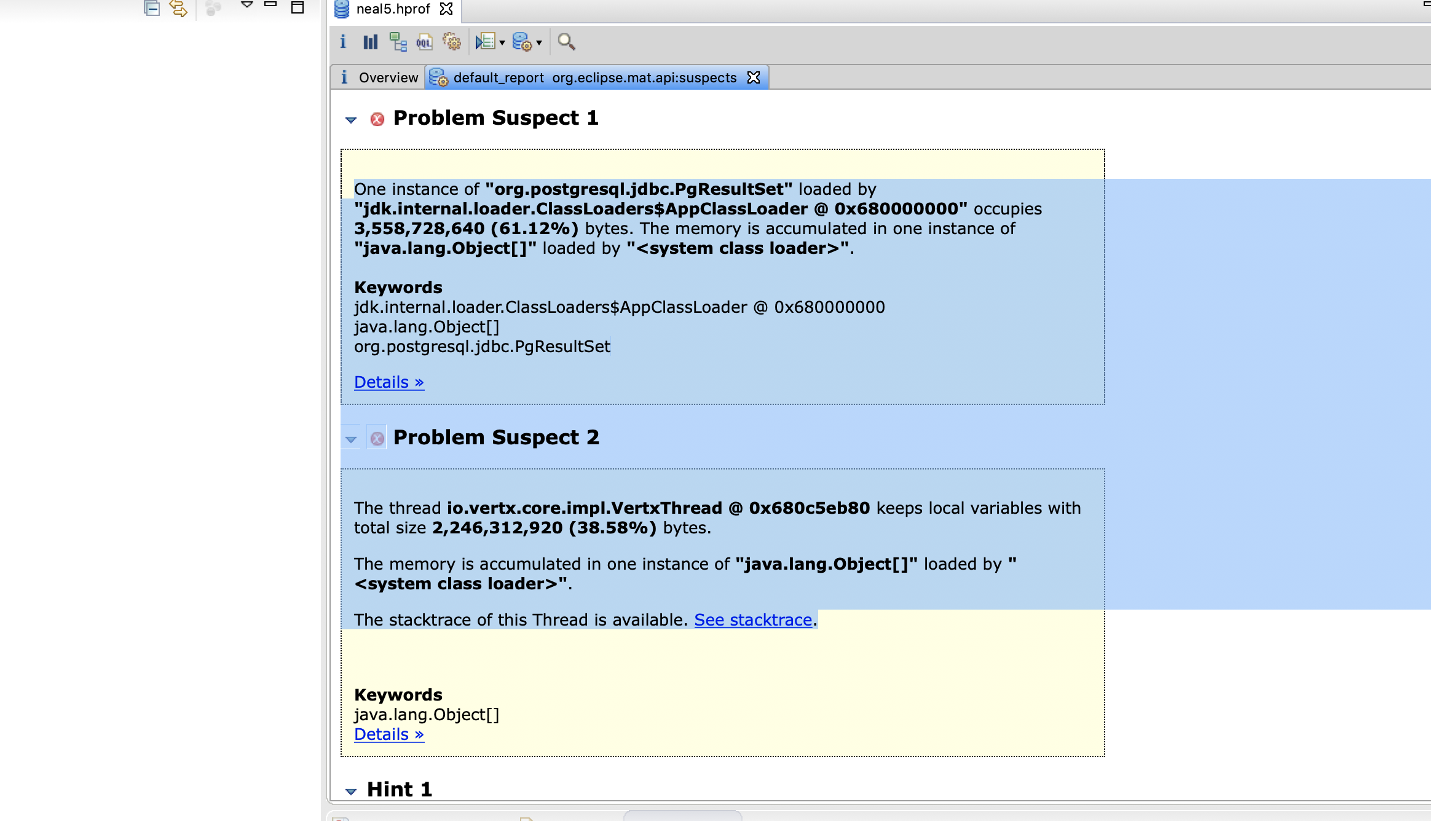This screenshot has height=821, width=1431.
Task: Click the Collapse All icon in left panel
Action: [x=152, y=8]
